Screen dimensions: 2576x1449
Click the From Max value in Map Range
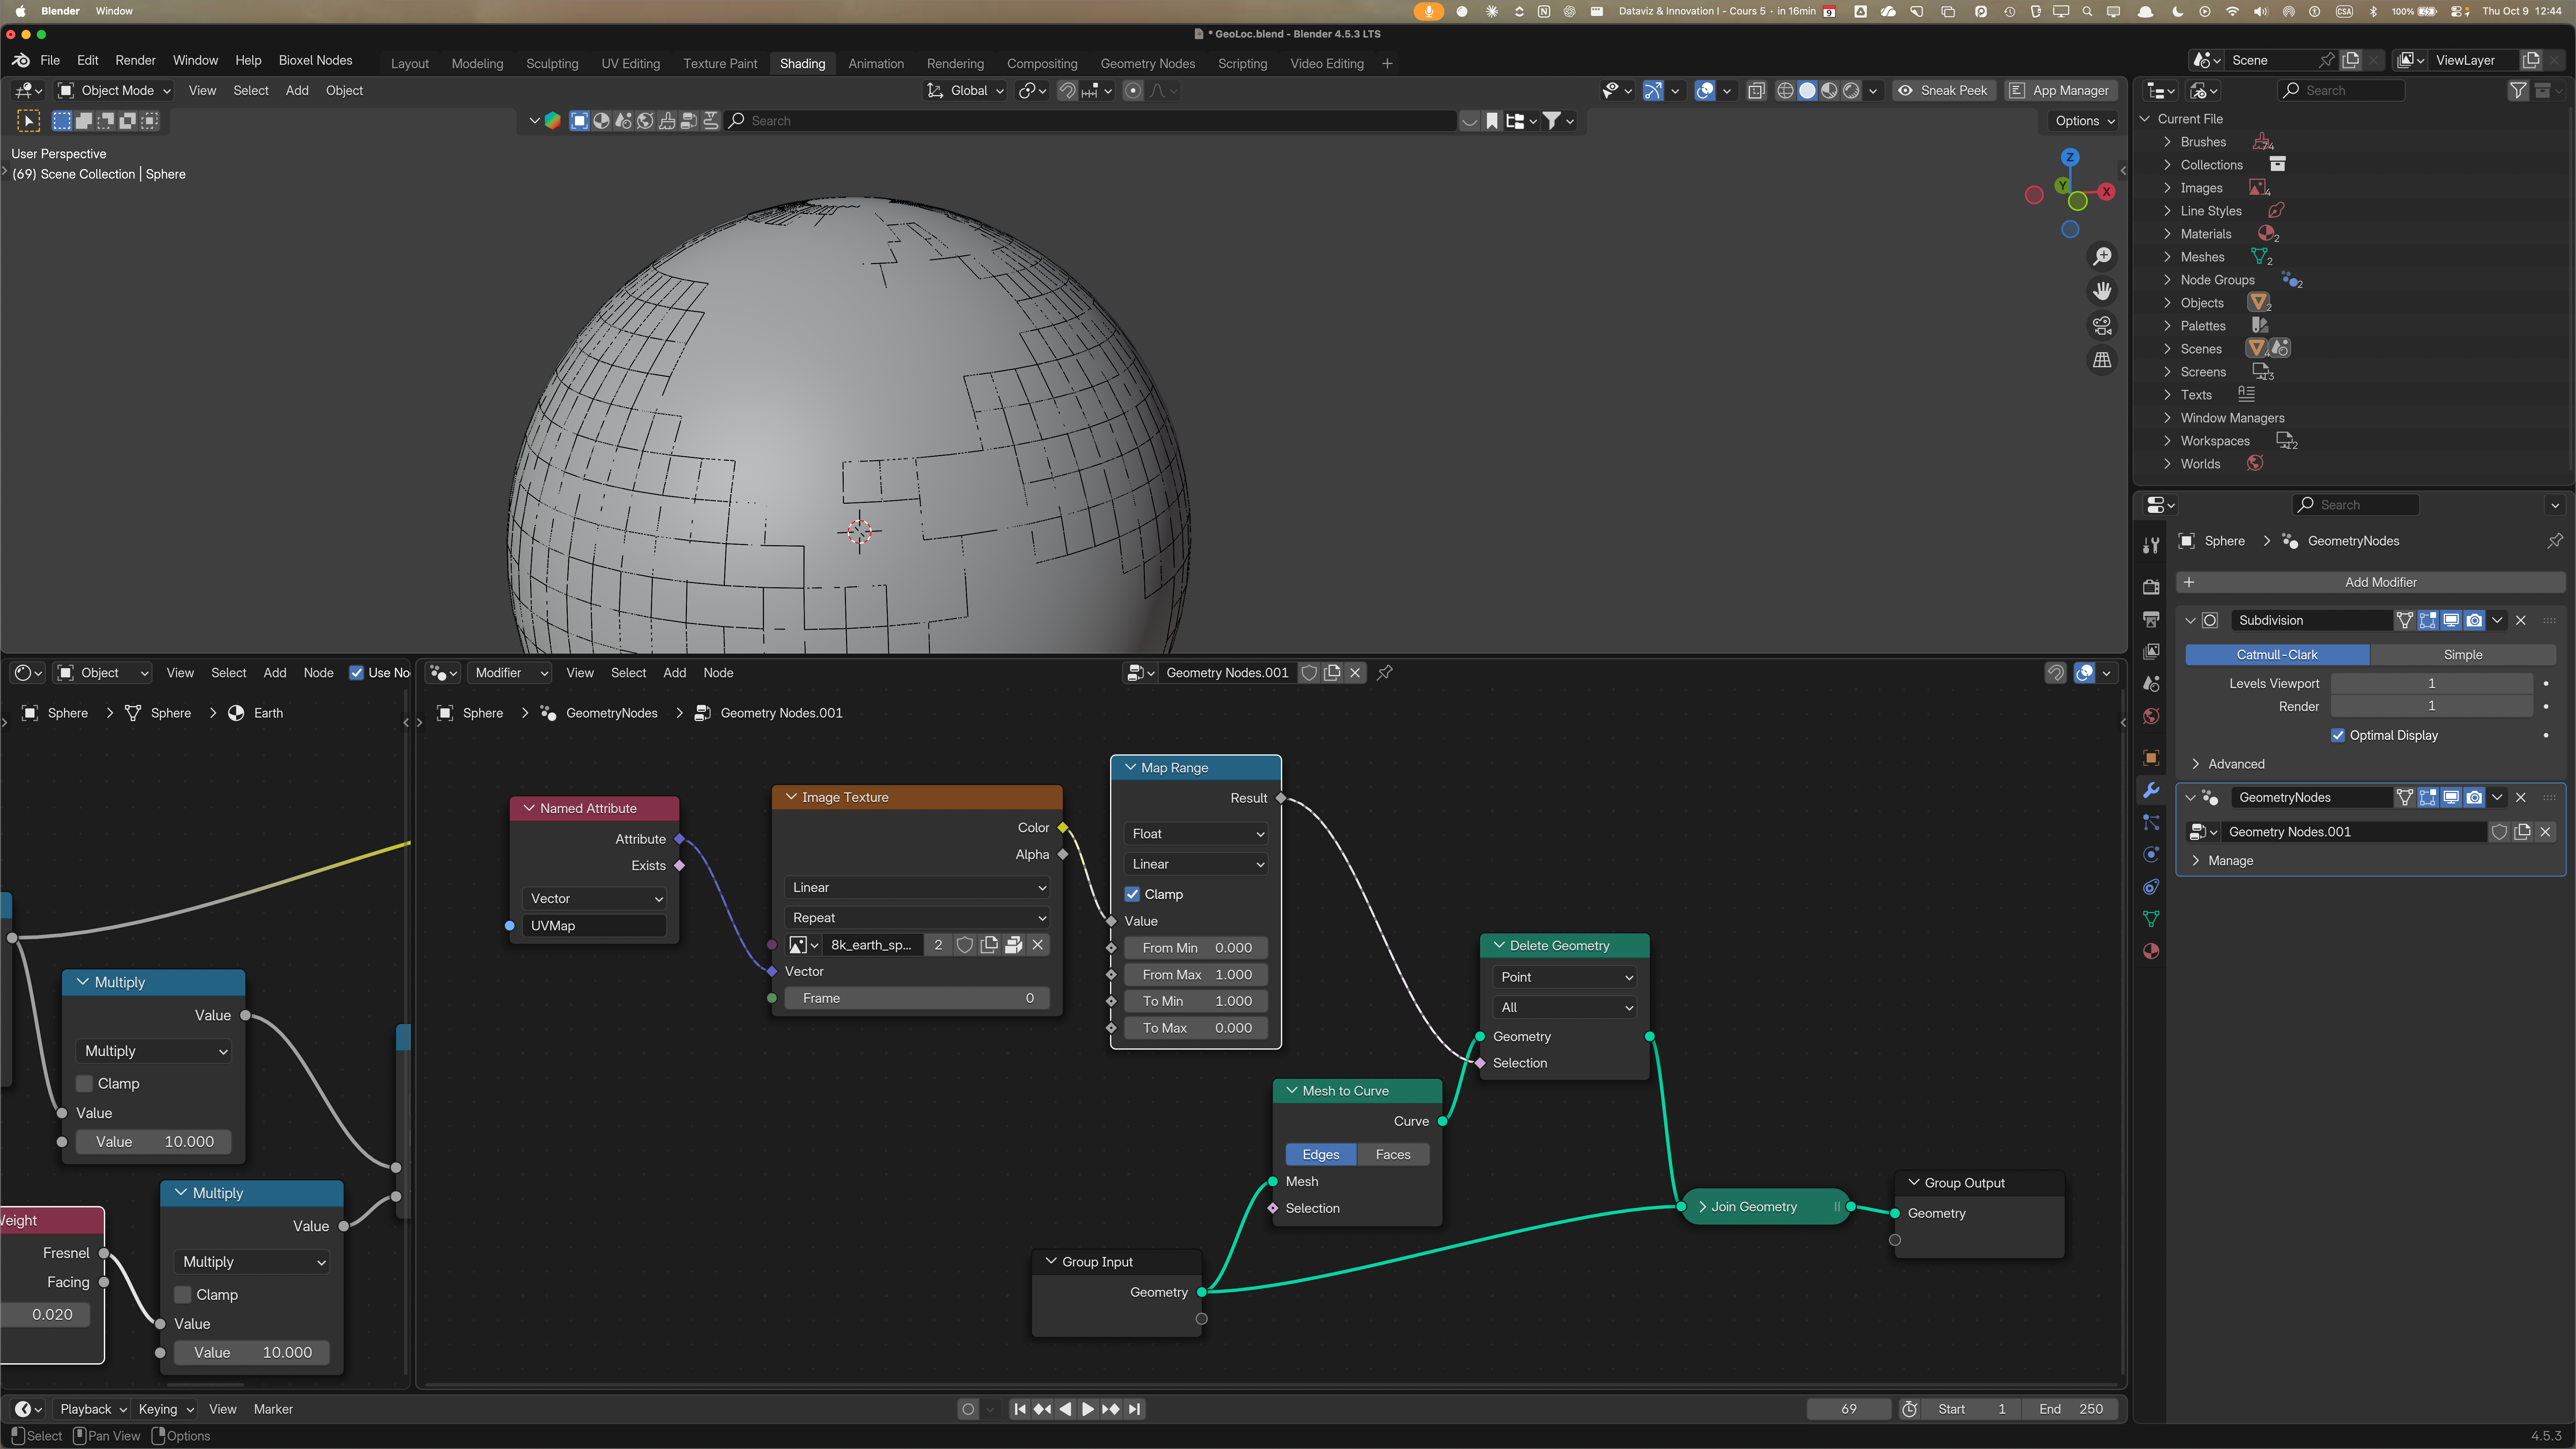pos(1196,974)
